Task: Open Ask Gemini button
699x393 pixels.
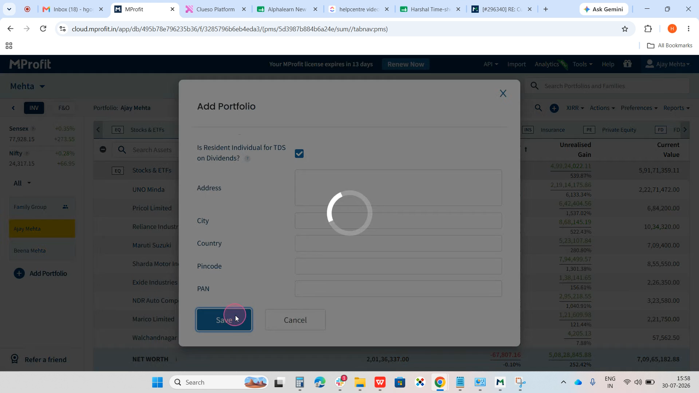Action: [x=604, y=9]
